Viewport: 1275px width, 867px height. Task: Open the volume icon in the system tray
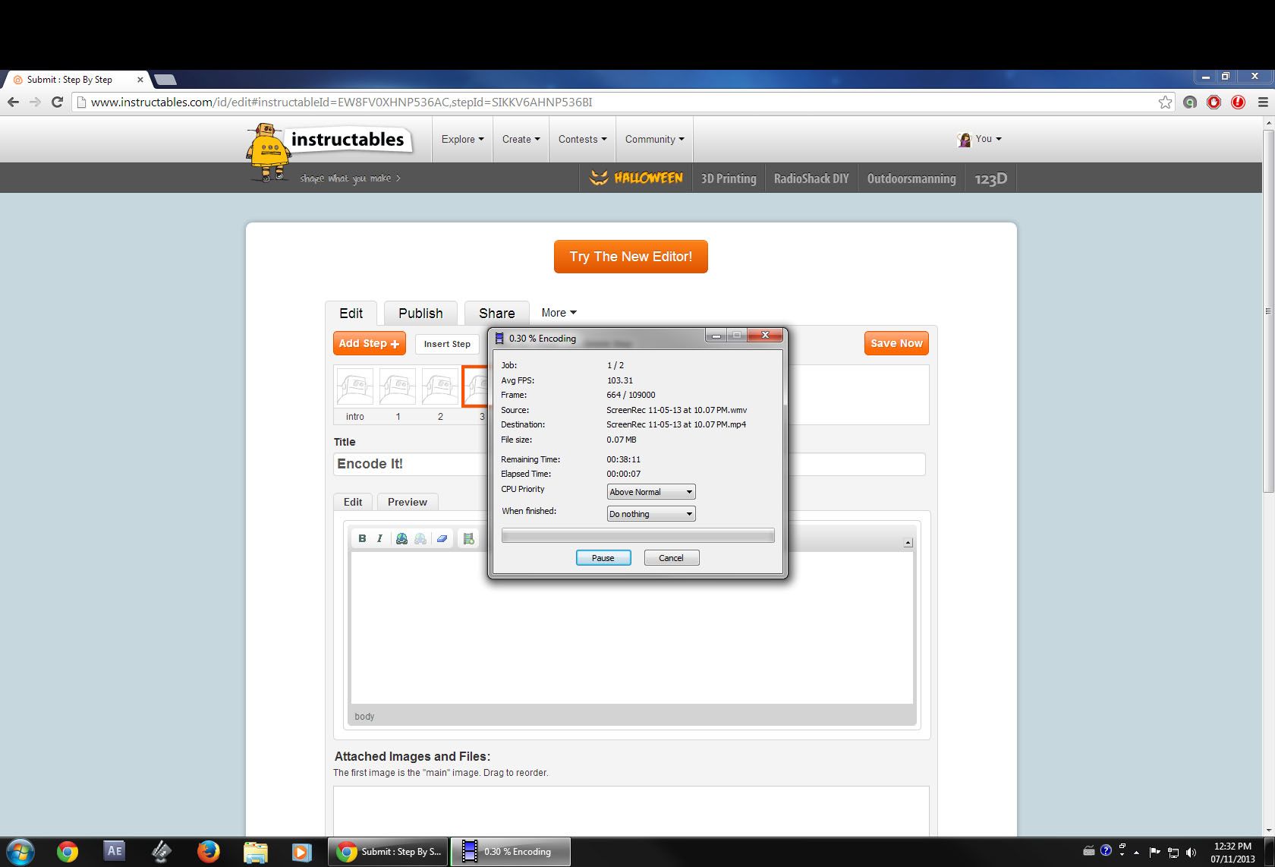pyautogui.click(x=1190, y=852)
